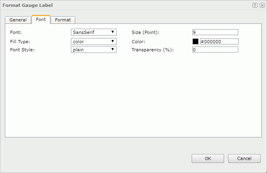This screenshot has width=267, height=173.
Task: Close the Format Gauge Label dialog
Action: tap(262, 5)
